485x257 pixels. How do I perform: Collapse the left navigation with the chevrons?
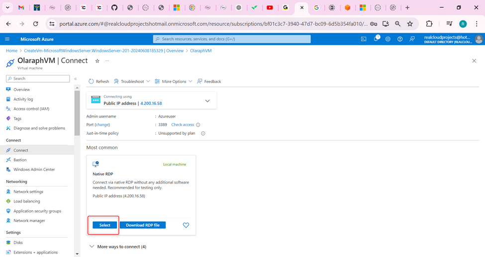pos(76,79)
